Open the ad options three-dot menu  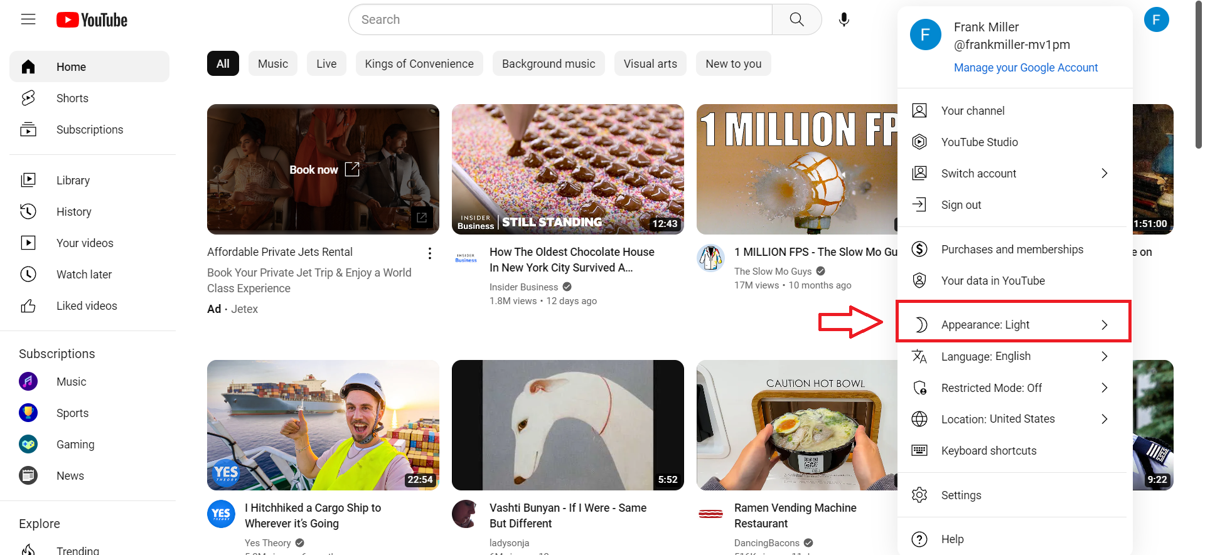[429, 253]
